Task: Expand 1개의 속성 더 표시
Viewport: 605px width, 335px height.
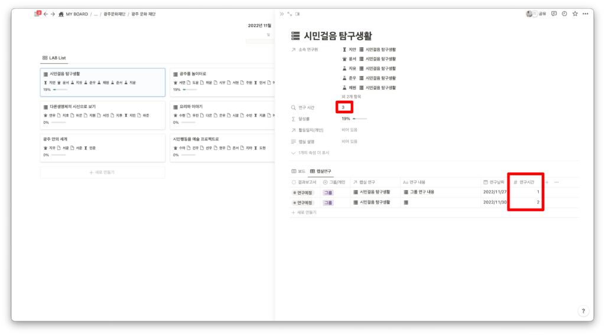Action: 310,153
